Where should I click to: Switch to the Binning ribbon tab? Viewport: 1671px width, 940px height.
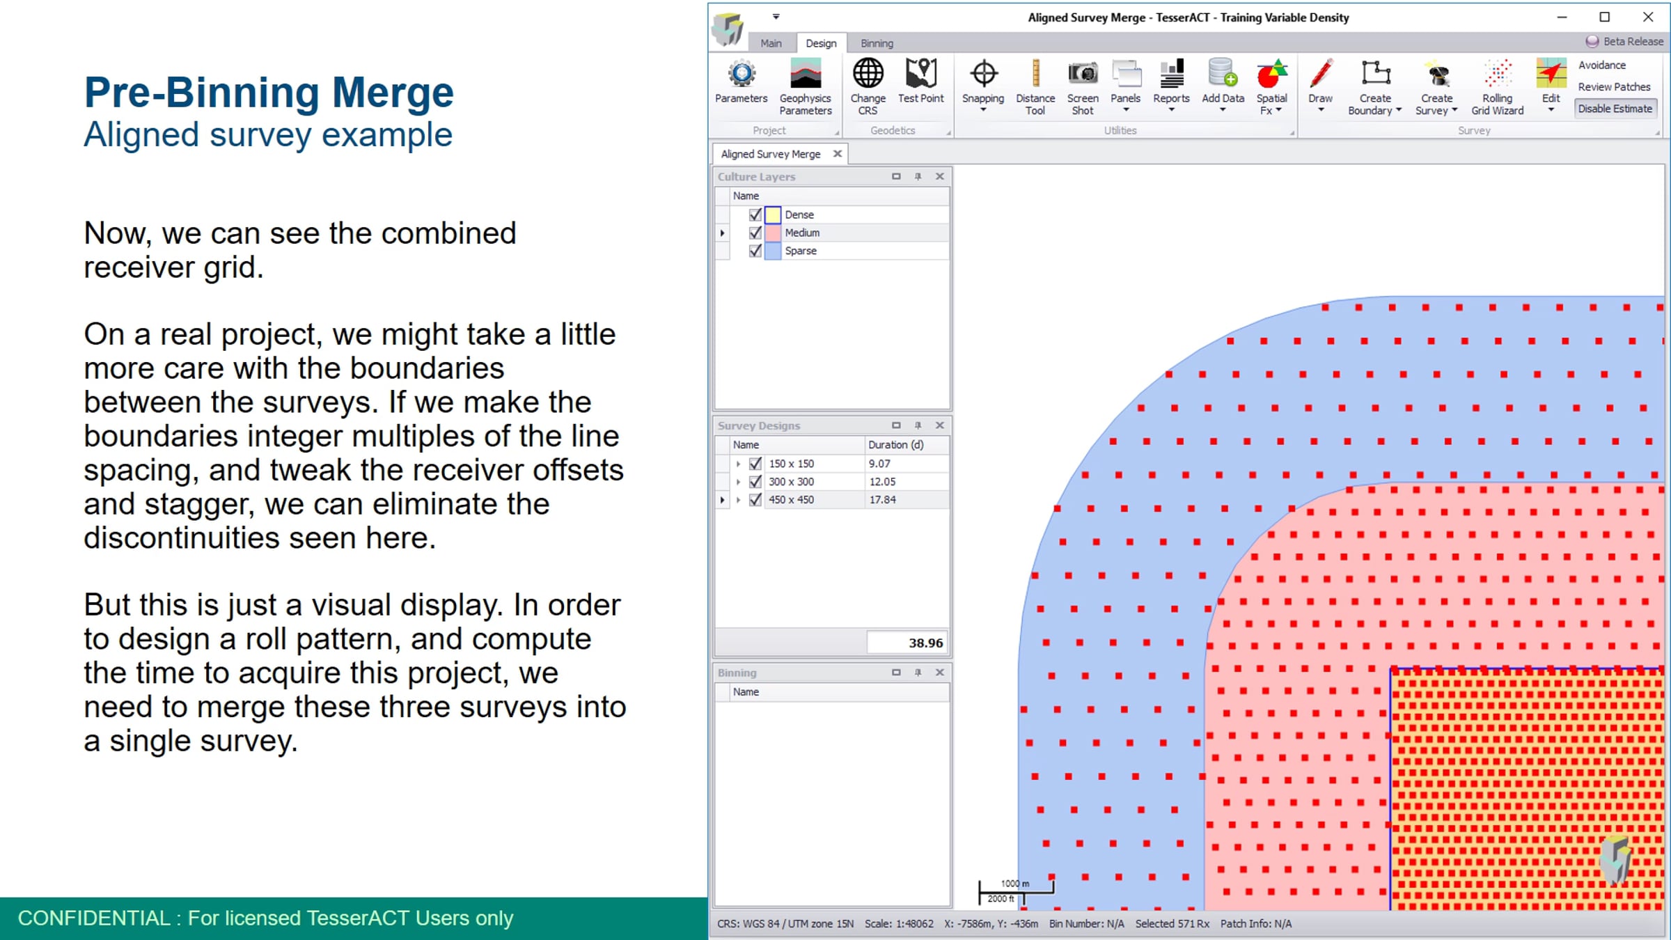(x=876, y=43)
